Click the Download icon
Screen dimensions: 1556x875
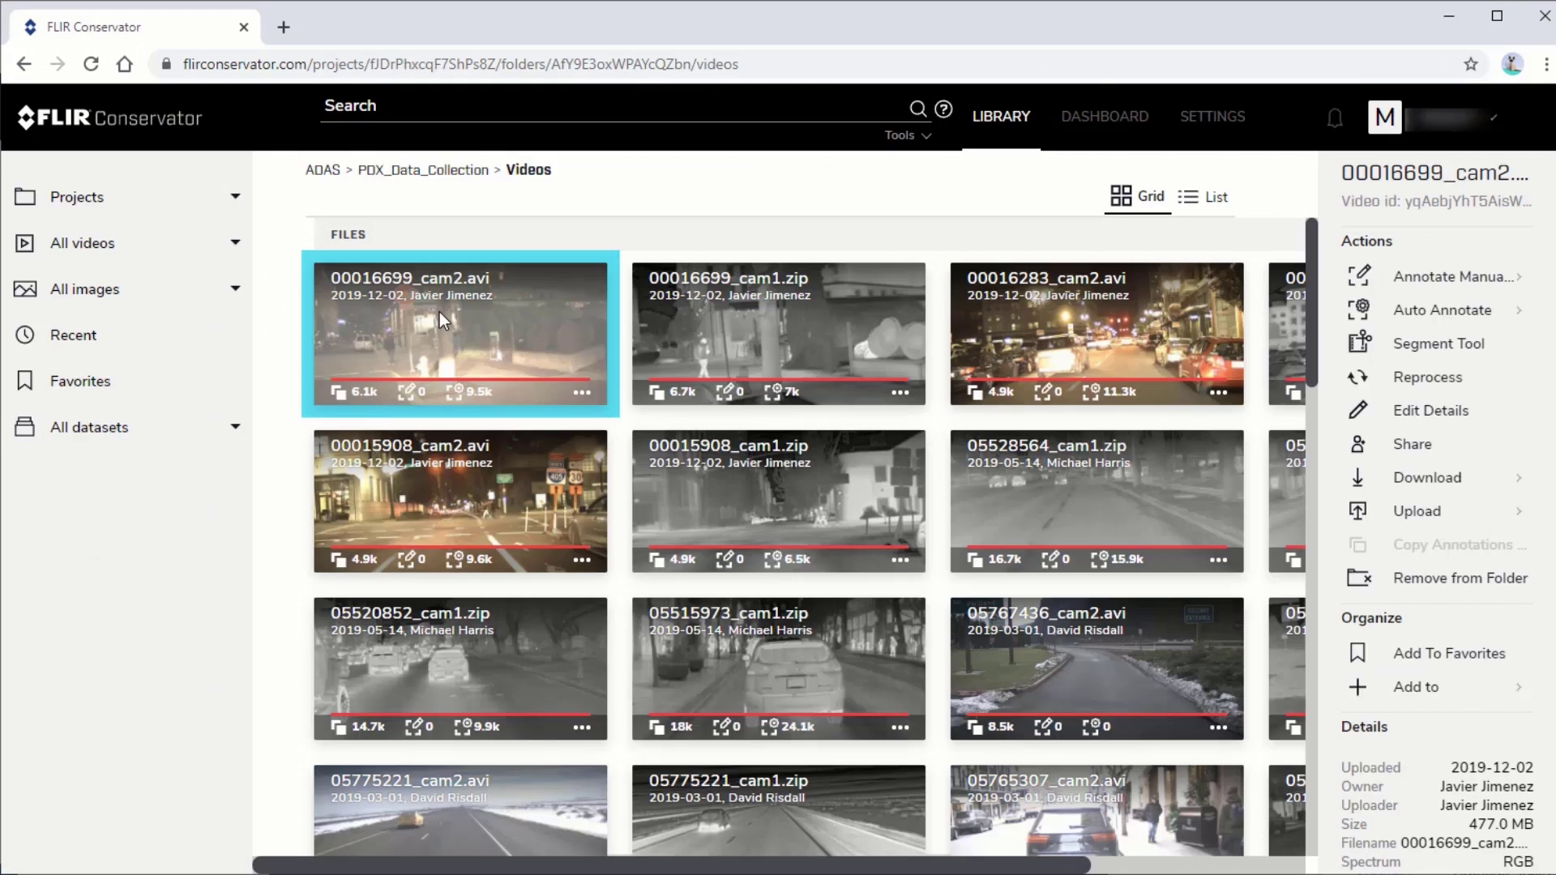click(1357, 476)
